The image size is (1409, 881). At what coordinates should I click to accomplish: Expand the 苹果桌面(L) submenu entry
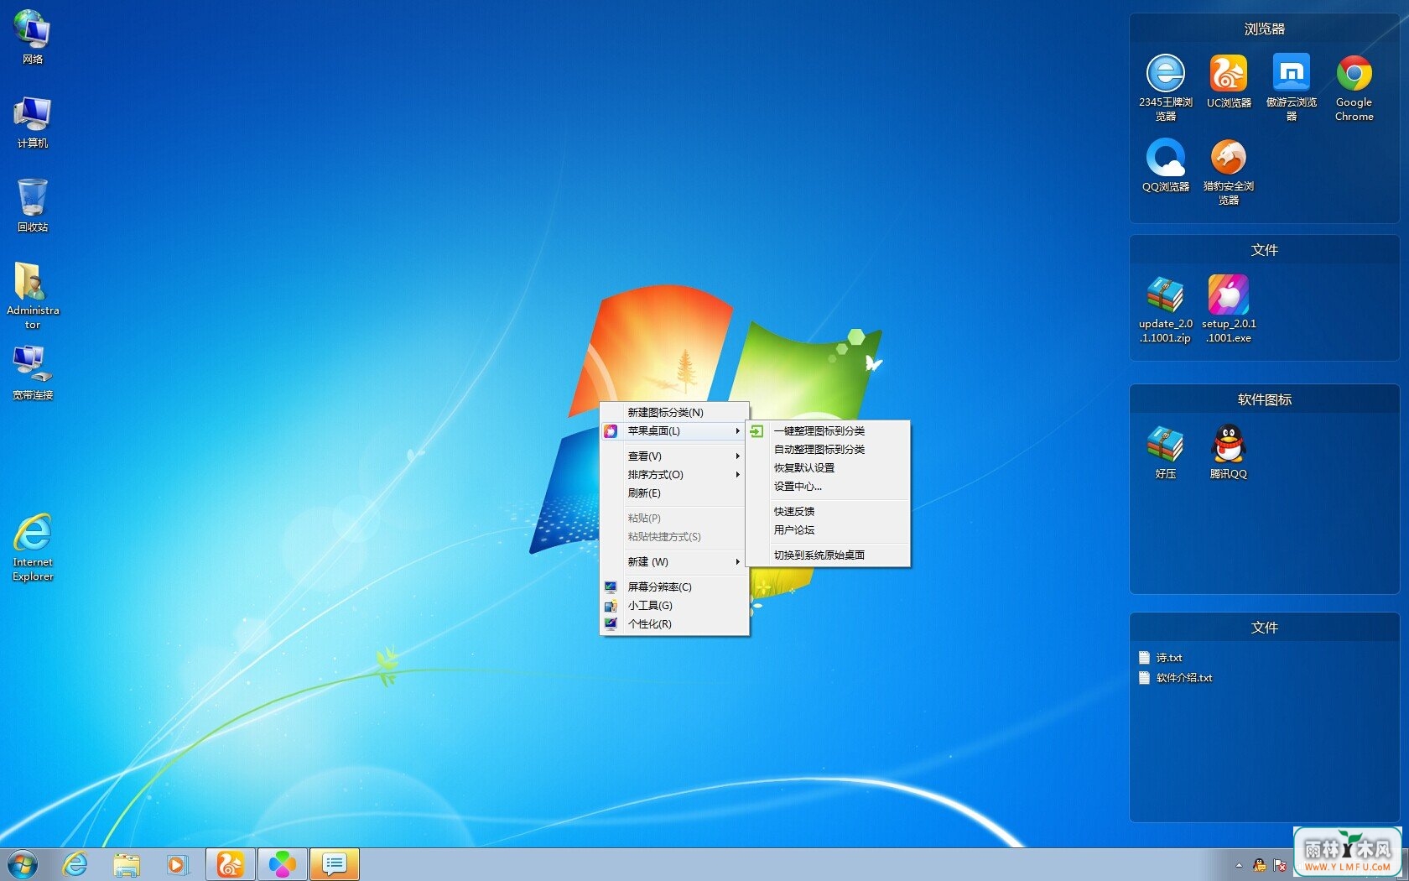click(x=674, y=430)
